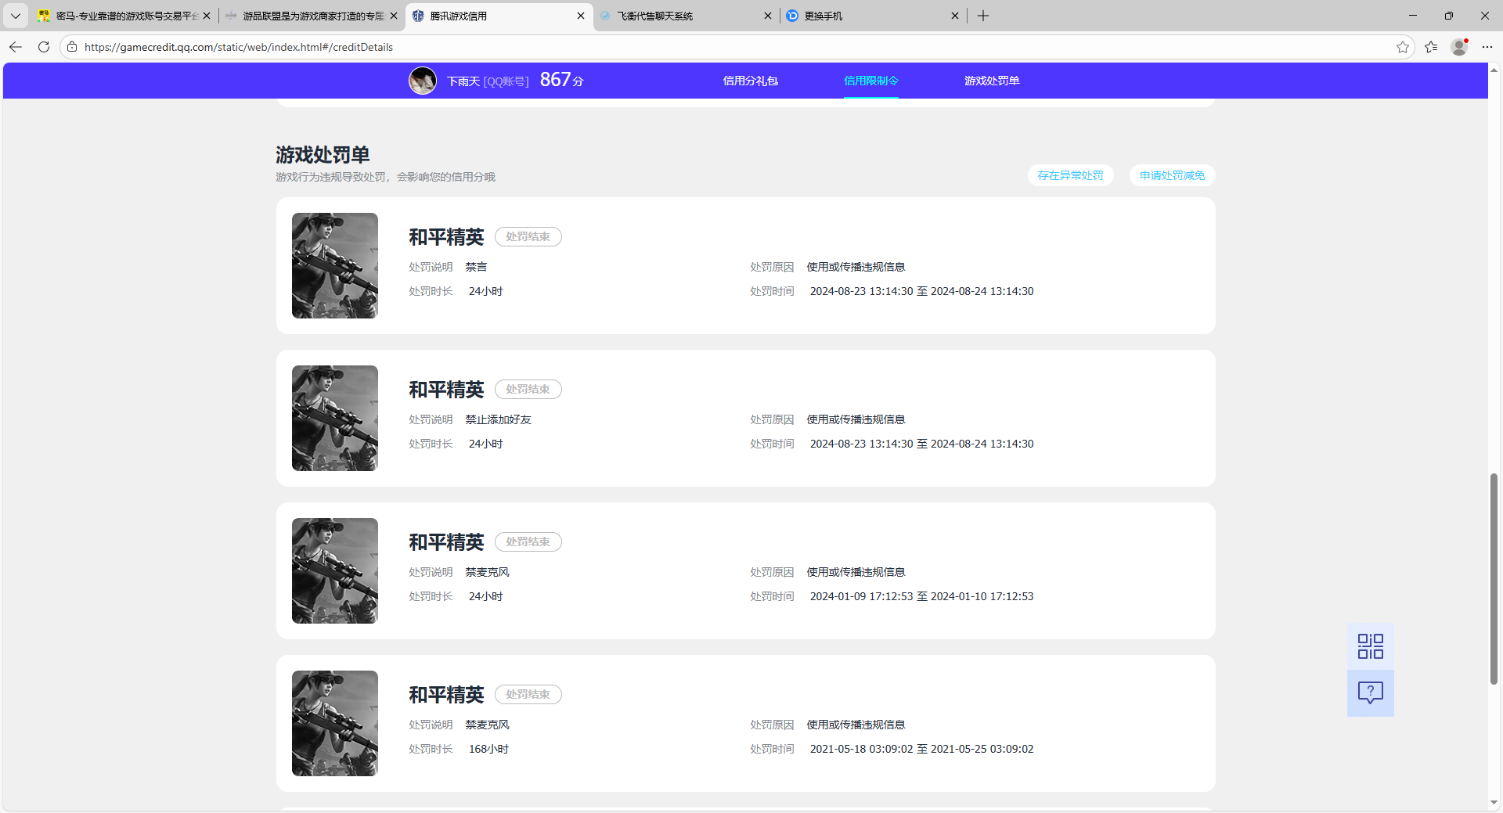Click the 和平精英 game thumbnail for 禁言 penalty
The height and width of the screenshot is (813, 1503).
pyautogui.click(x=334, y=265)
